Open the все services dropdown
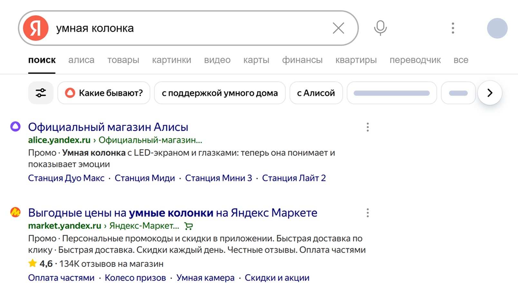Image resolution: width=518 pixels, height=291 pixels. tap(461, 60)
